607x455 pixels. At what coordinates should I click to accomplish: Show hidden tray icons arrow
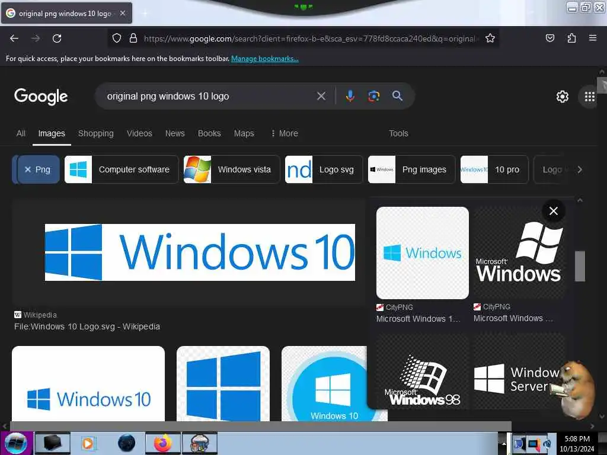[x=504, y=443]
